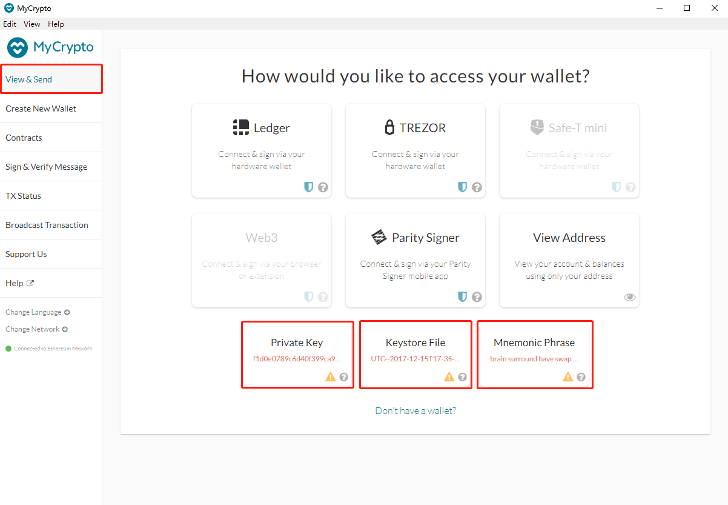
Task: Open the View menu
Action: (31, 24)
